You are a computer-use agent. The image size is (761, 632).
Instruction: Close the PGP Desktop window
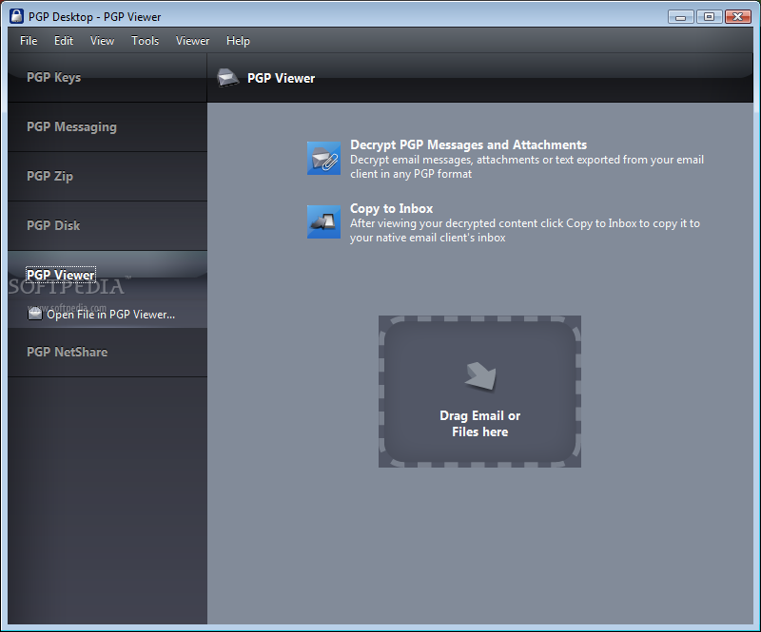click(x=738, y=17)
